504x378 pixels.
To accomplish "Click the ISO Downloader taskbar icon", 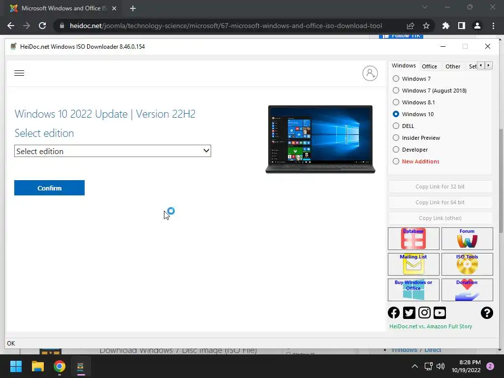I will (x=81, y=366).
